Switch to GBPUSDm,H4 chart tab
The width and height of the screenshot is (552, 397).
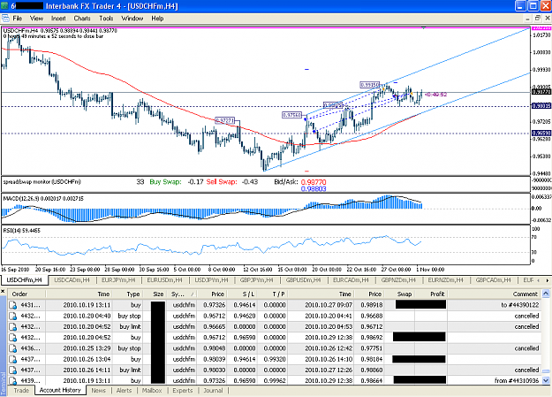(303, 280)
